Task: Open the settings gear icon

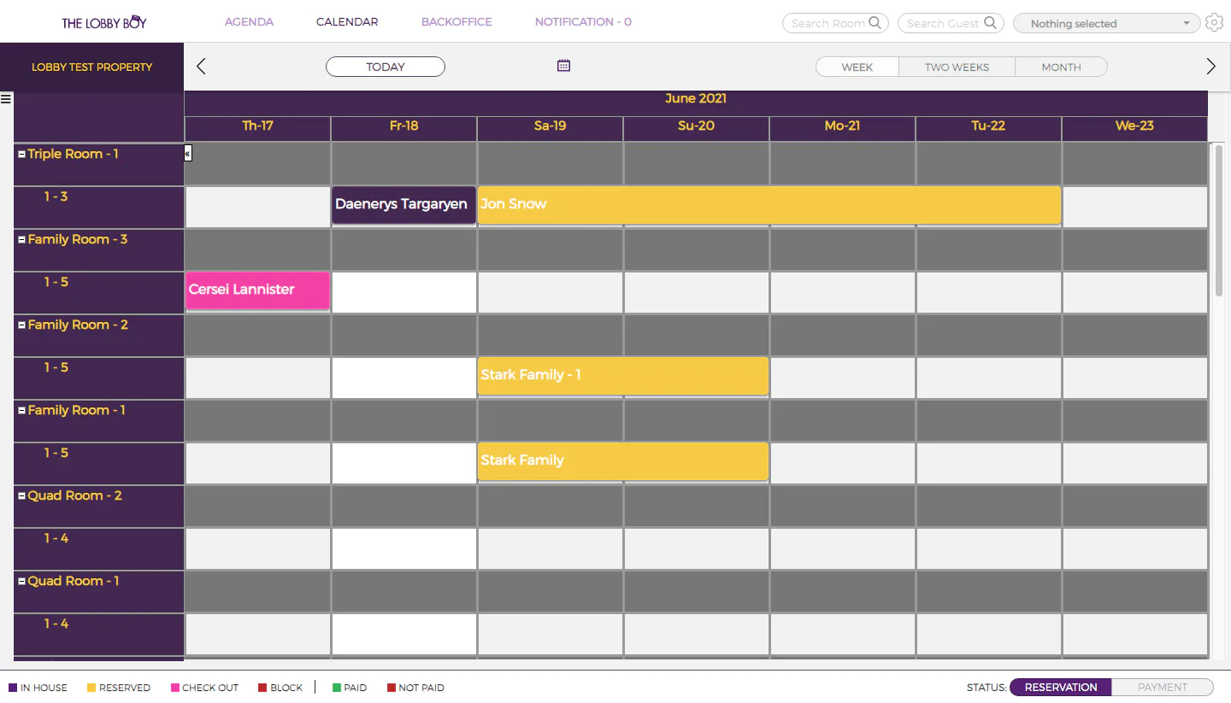Action: [1215, 23]
